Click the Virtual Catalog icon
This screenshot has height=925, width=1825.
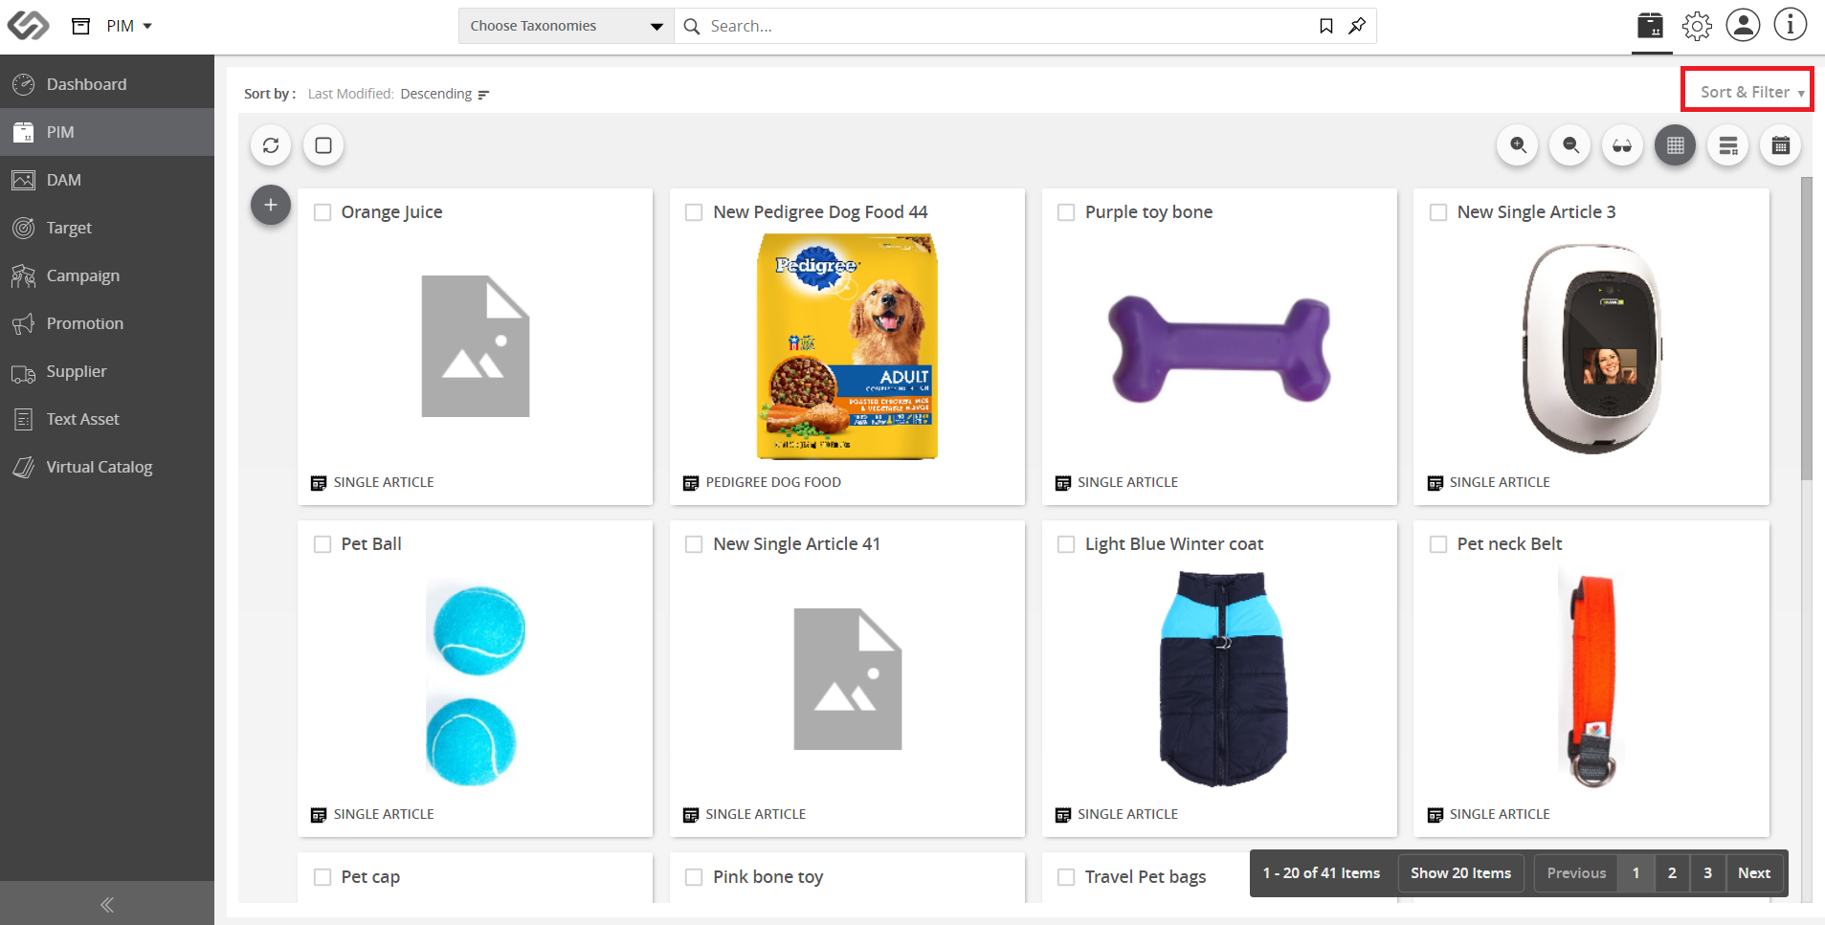[x=24, y=467]
